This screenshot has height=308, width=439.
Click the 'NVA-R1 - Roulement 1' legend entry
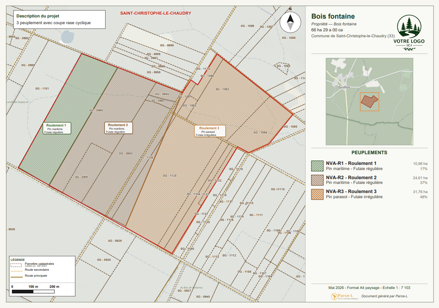click(351, 163)
